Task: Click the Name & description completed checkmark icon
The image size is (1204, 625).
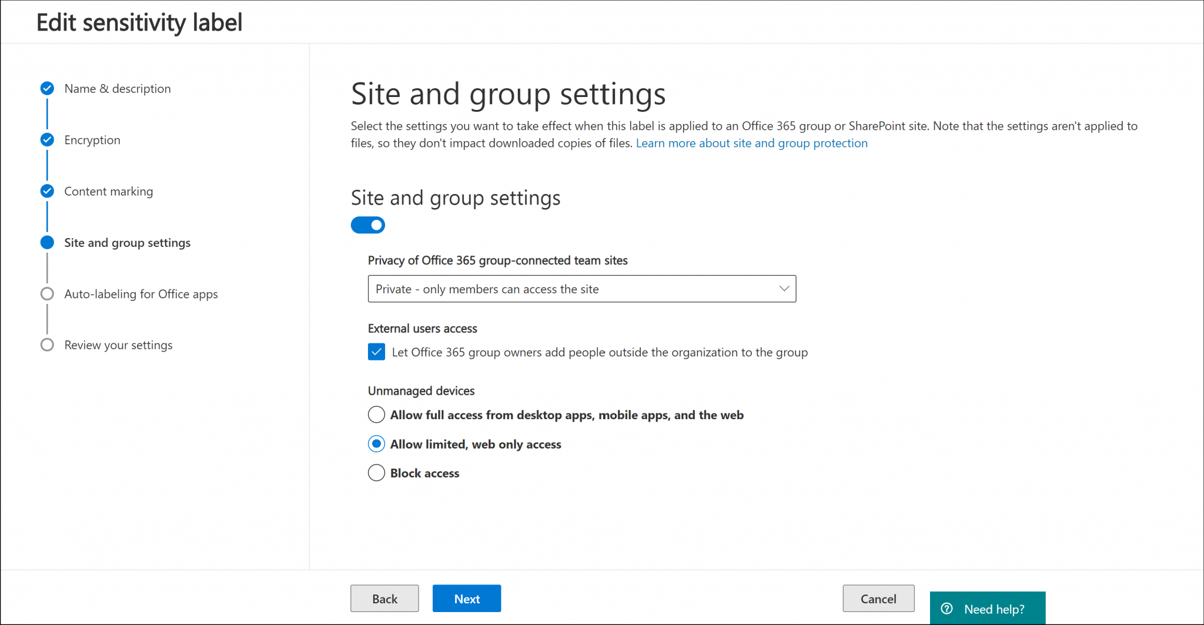Action: click(x=47, y=88)
